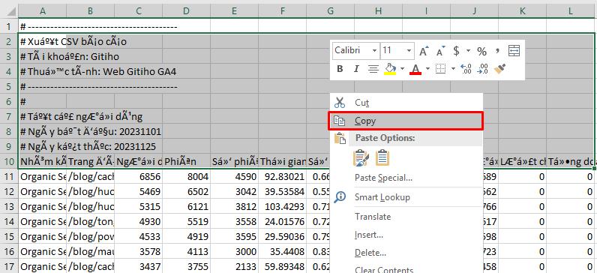Screen dimensions: 597x273
Task: Select row 14 header
Action: pyautogui.click(x=9, y=221)
